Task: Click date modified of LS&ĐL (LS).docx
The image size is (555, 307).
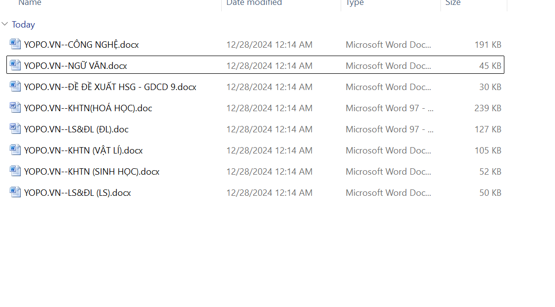Action: (269, 193)
